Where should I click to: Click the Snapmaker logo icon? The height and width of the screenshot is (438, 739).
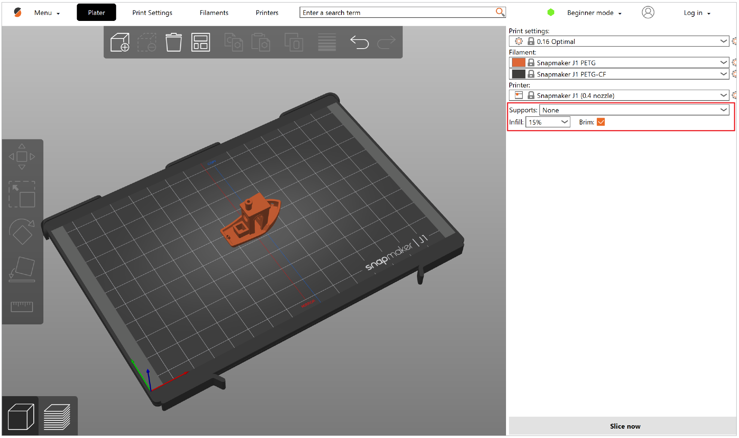coord(17,13)
